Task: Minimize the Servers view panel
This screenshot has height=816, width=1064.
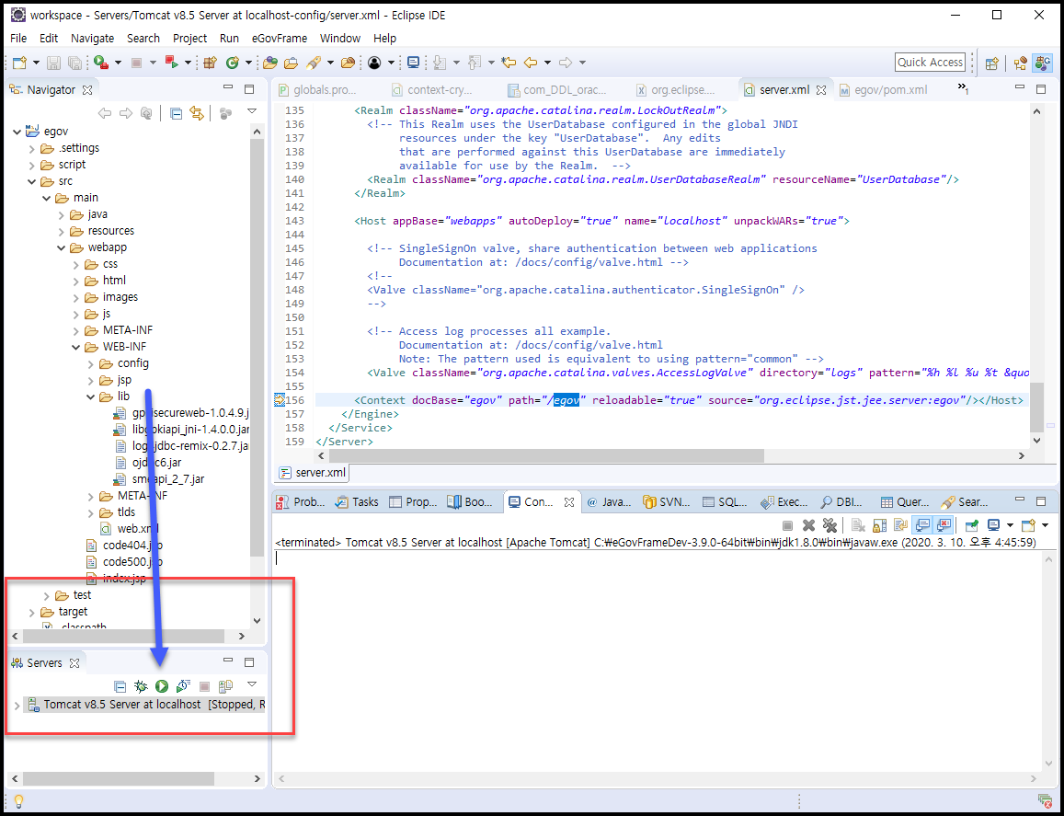Action: (x=228, y=661)
